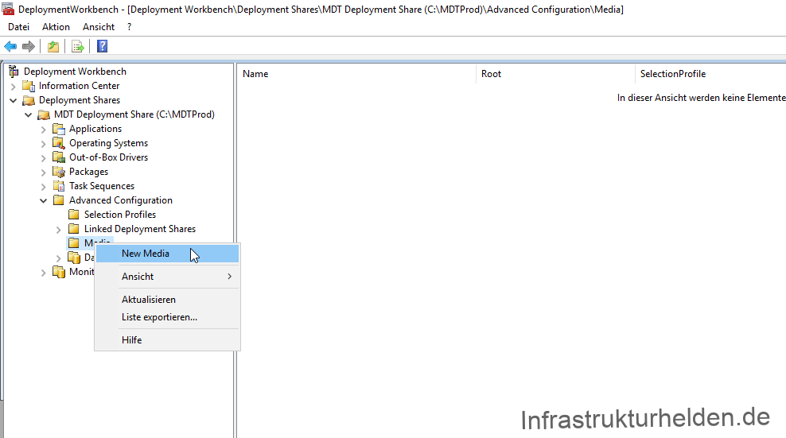Select the Task Sequences tree label
786x438 pixels.
pos(102,186)
